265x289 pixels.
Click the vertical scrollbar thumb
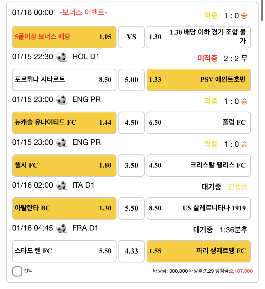[x=262, y=11]
